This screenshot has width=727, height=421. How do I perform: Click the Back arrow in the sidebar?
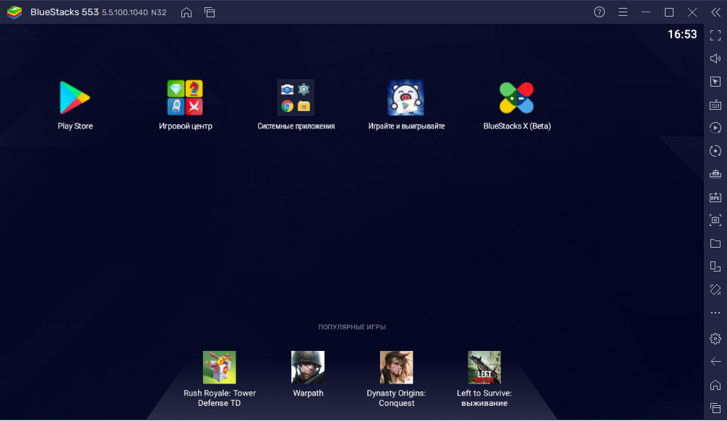tap(715, 361)
